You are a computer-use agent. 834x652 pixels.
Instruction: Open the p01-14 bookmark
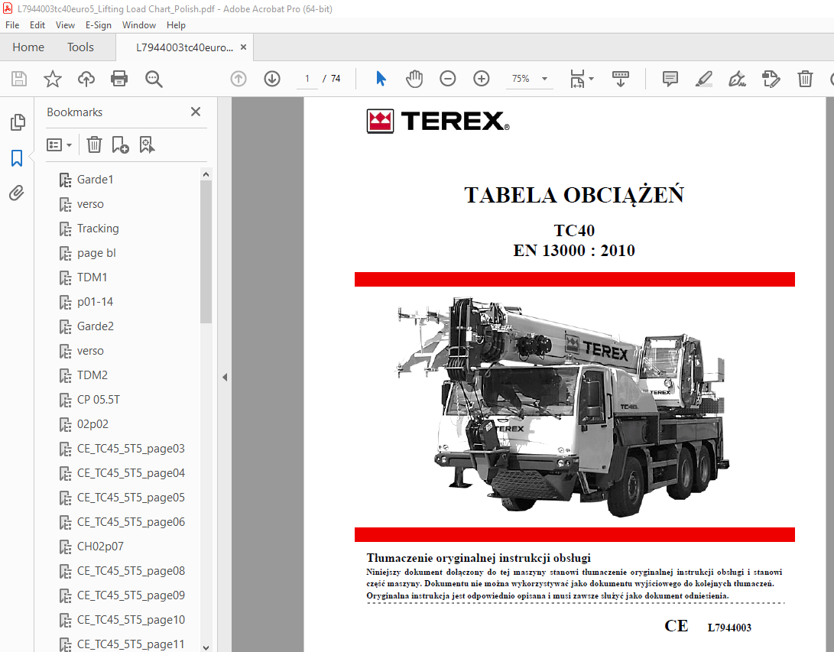coord(96,301)
